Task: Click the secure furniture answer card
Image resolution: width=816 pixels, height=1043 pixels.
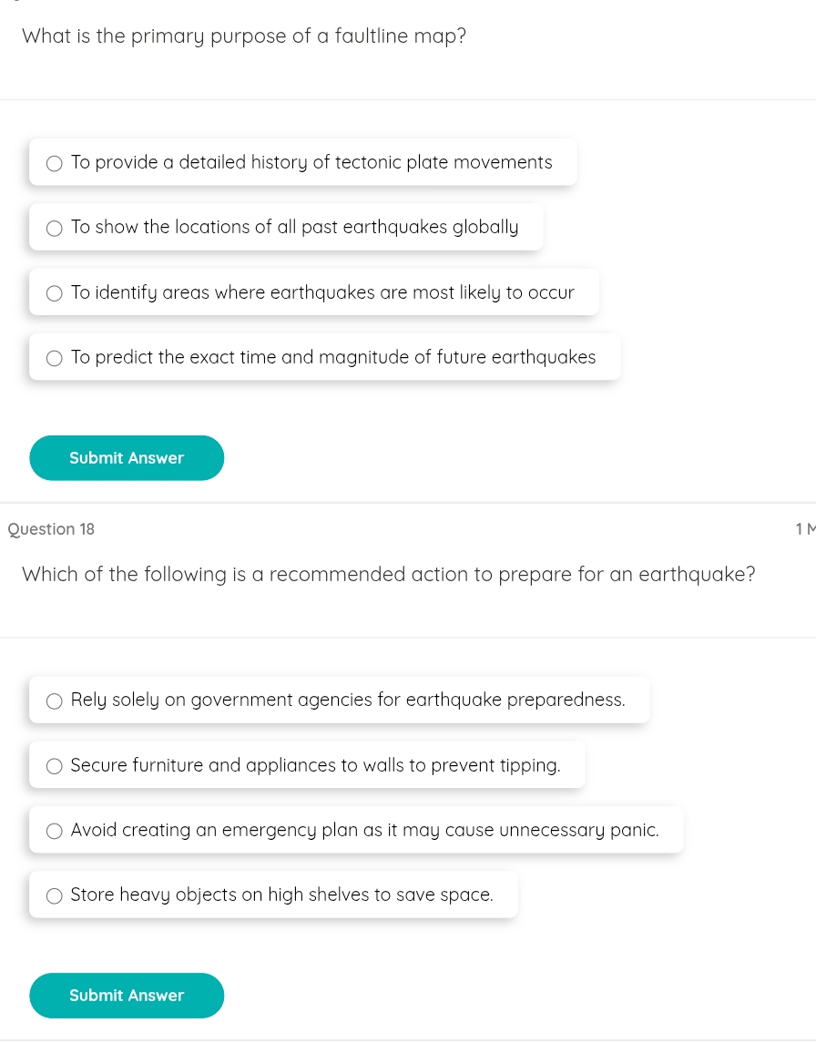Action: pyautogui.click(x=307, y=765)
